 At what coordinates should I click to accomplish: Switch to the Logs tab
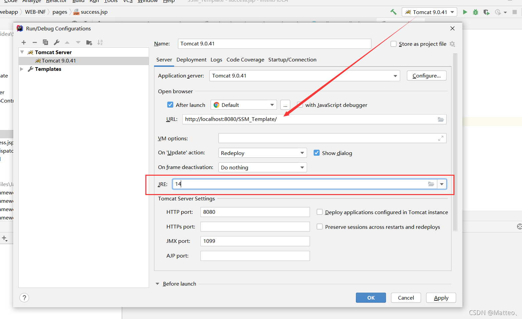point(216,60)
